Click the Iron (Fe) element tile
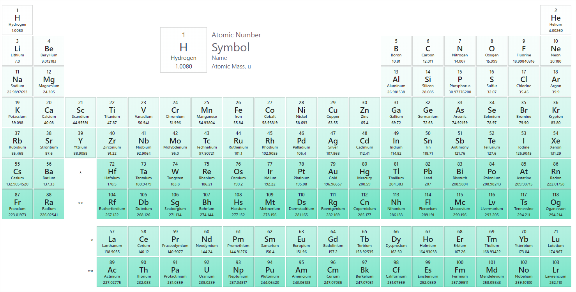The width and height of the screenshot is (576, 292). pyautogui.click(x=238, y=112)
